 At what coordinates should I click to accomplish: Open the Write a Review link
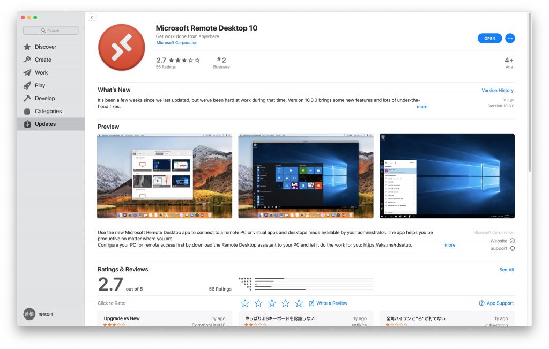click(x=331, y=303)
